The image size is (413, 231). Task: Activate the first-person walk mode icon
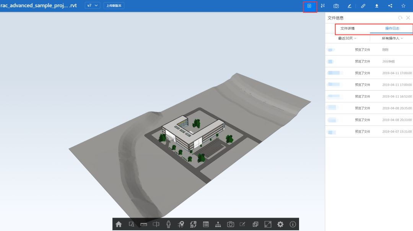point(168,224)
